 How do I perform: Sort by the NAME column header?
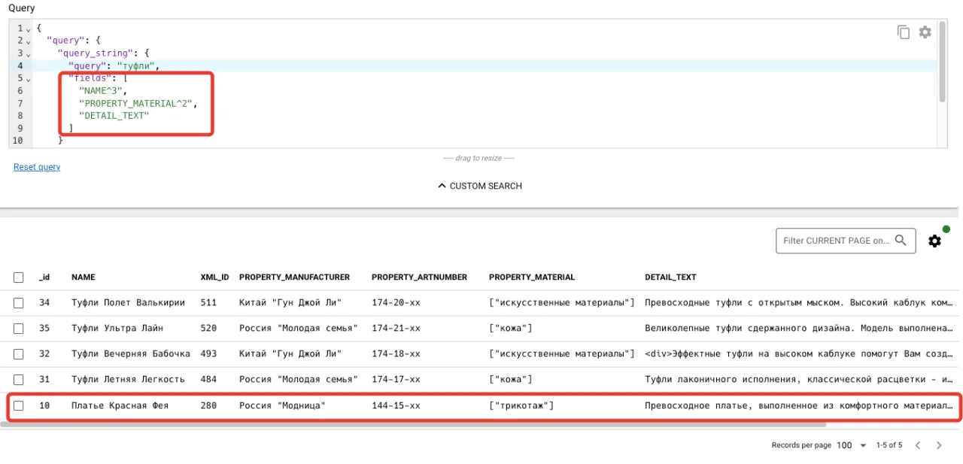83,277
